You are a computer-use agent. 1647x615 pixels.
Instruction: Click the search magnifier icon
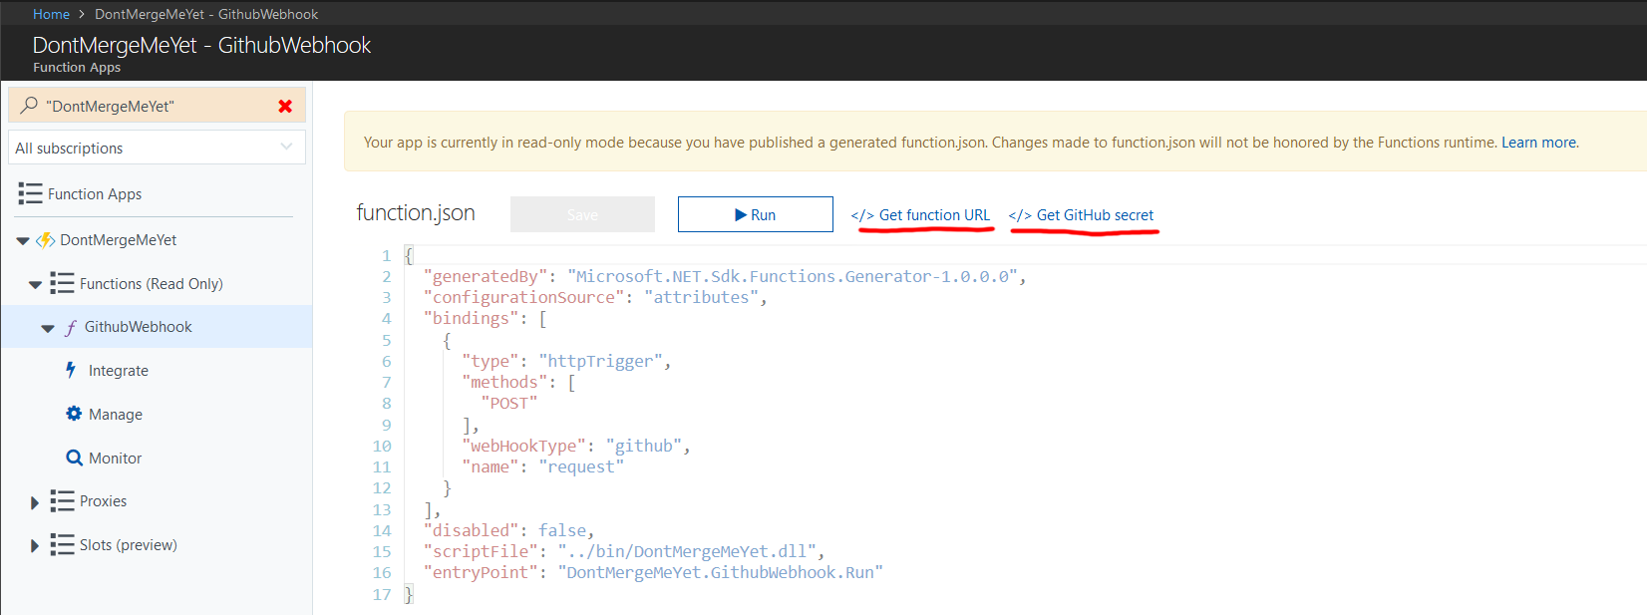[x=29, y=105]
